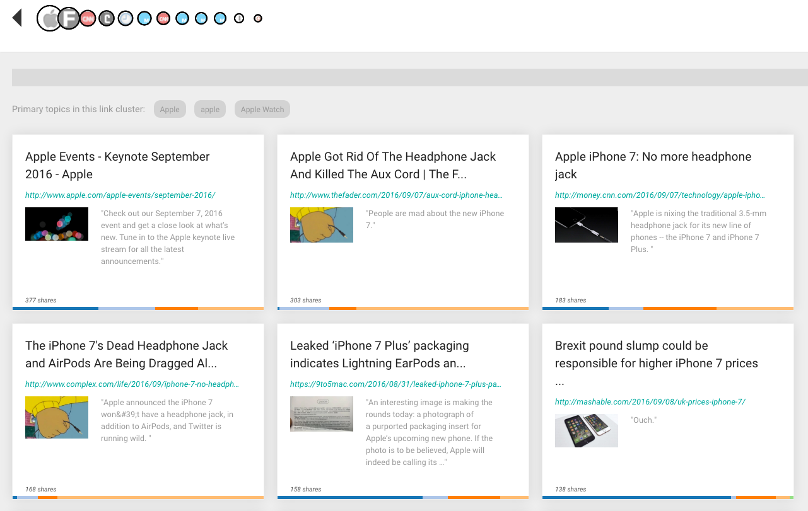
Task: Click the 'Primary topics in this link cluster:' label
Action: [78, 109]
